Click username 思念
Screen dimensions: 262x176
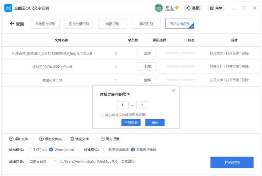click(170, 8)
